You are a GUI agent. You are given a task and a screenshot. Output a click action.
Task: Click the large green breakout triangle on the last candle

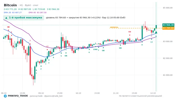pyautogui.click(x=156, y=32)
